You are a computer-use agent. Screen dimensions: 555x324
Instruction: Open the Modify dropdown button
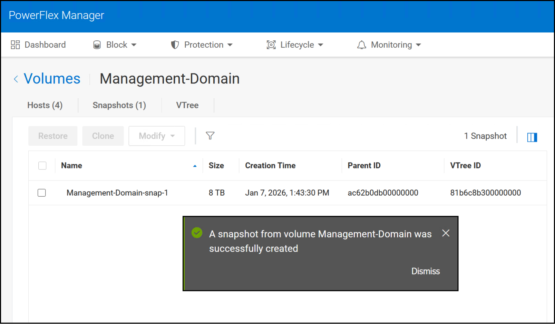(x=157, y=136)
